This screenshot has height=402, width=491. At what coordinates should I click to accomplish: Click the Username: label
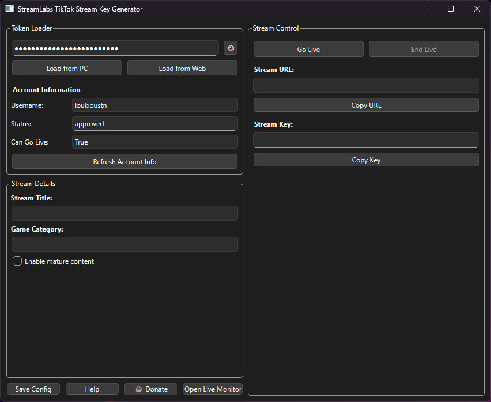pos(27,105)
